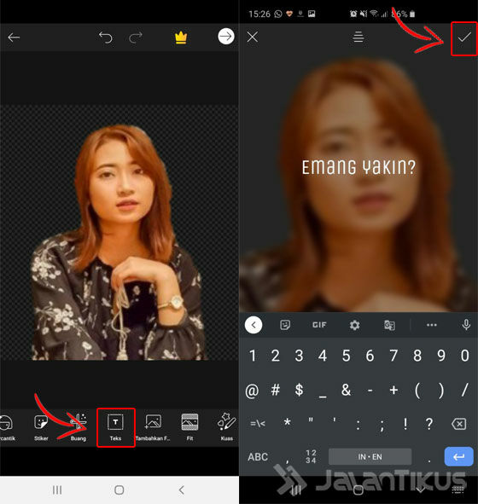Viewport: 478px width, 504px height.
Task: Open recent apps in left navigation bar
Action: [57, 490]
